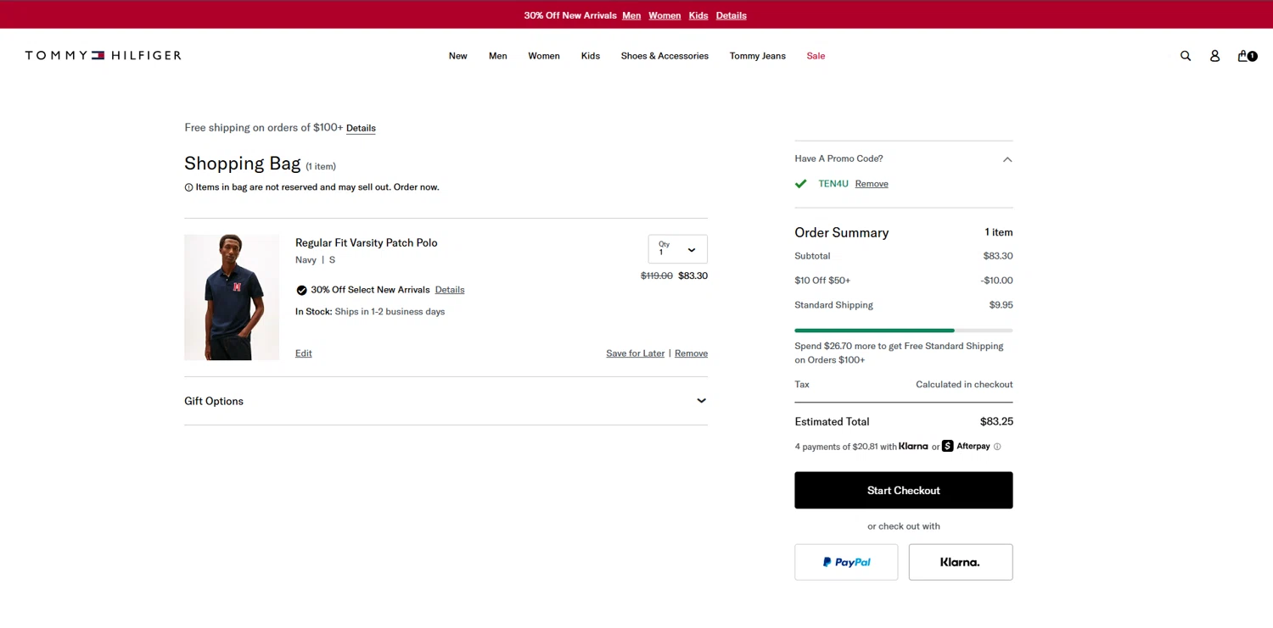This screenshot has width=1273, height=628.
Task: Edit the Regular Fit Varsity Patch Polo
Action: [303, 353]
